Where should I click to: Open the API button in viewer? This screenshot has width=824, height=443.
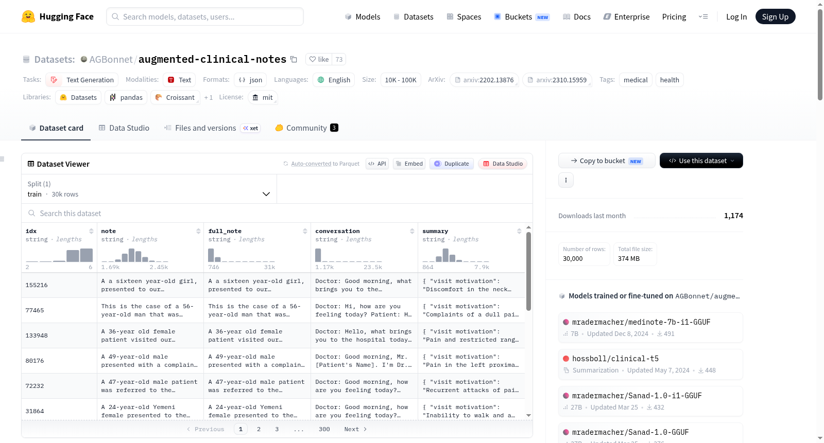[377, 164]
